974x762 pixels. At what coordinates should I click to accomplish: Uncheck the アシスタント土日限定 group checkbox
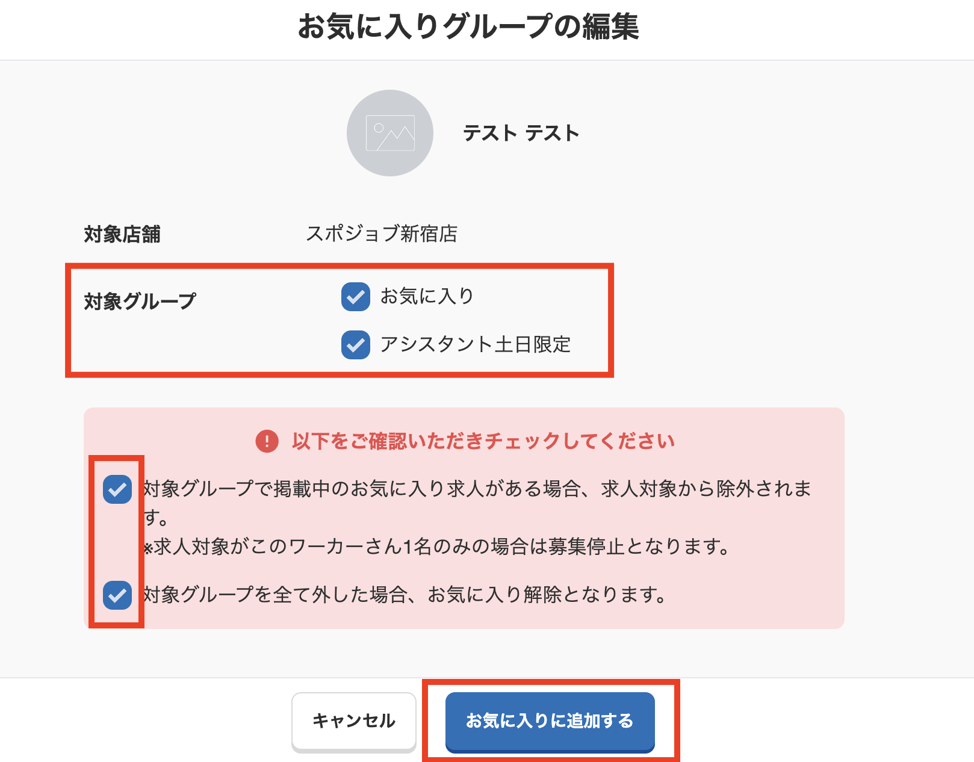(x=355, y=344)
